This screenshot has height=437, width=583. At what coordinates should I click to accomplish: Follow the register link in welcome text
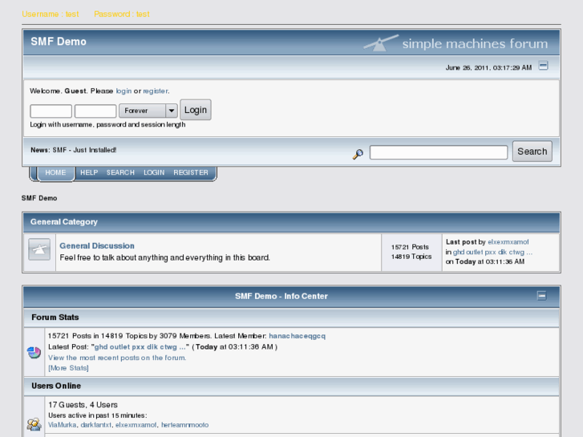[x=156, y=91]
